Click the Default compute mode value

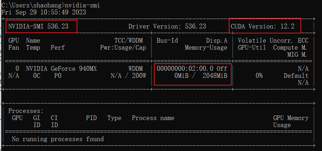pos(296,76)
